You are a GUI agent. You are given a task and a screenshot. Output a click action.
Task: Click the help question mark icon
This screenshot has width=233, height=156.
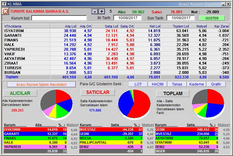[5, 4]
